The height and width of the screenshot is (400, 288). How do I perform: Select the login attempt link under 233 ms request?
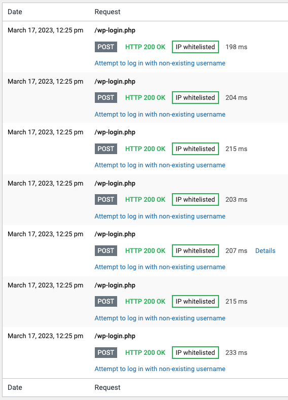coord(160,369)
